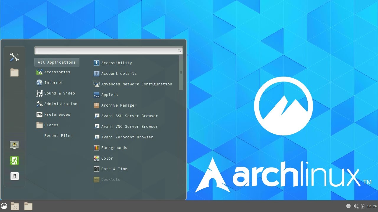
Task: Click the battery status tray icon
Action: click(363, 206)
